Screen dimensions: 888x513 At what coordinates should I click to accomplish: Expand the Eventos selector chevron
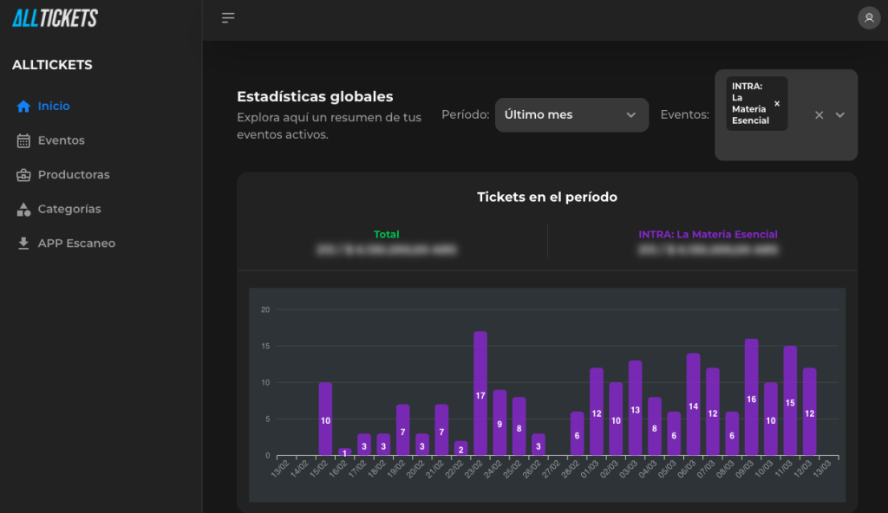[x=840, y=115]
